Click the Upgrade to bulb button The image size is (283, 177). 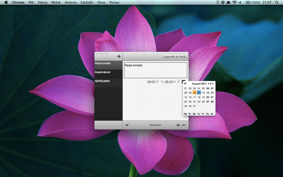coord(174,56)
